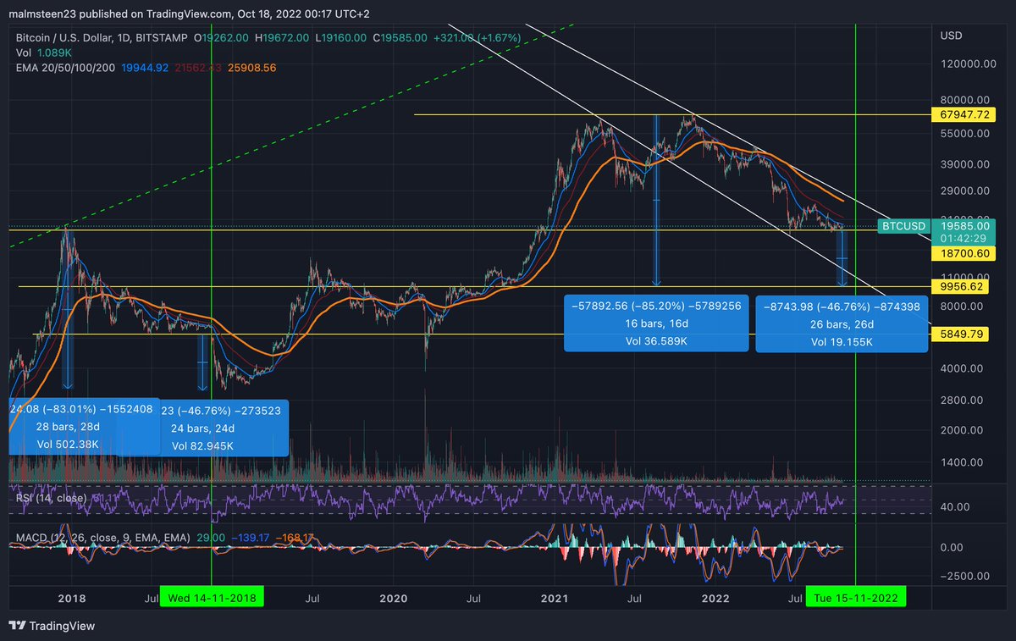Click the 39000.00 price axis label
Image resolution: width=1016 pixels, height=641 pixels.
[x=965, y=164]
